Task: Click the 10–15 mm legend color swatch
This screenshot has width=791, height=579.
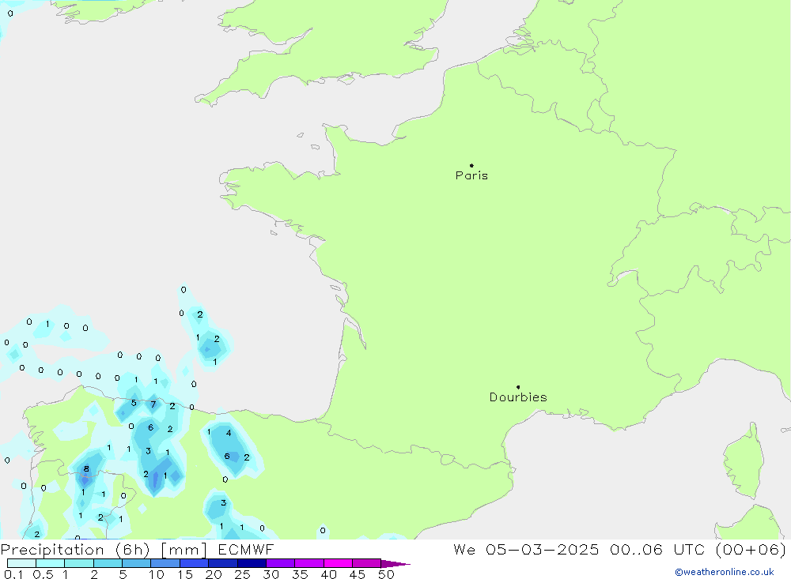Action: pos(165,563)
